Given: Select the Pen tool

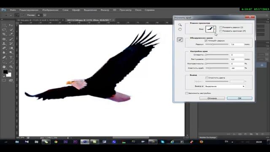Looking at the screenshot, I should tap(4, 57).
